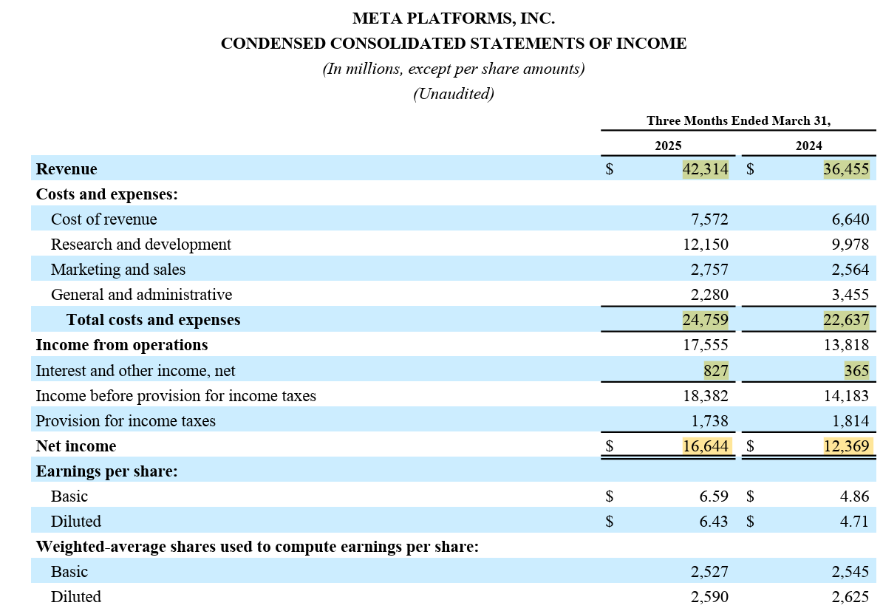Click Research and development value 12,150
This screenshot has width=883, height=611.
point(706,245)
